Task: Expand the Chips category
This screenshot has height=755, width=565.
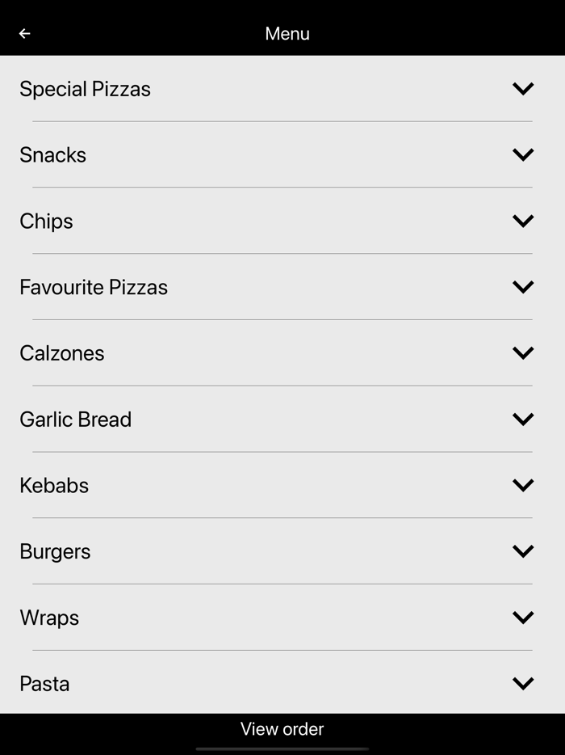Action: click(x=522, y=221)
